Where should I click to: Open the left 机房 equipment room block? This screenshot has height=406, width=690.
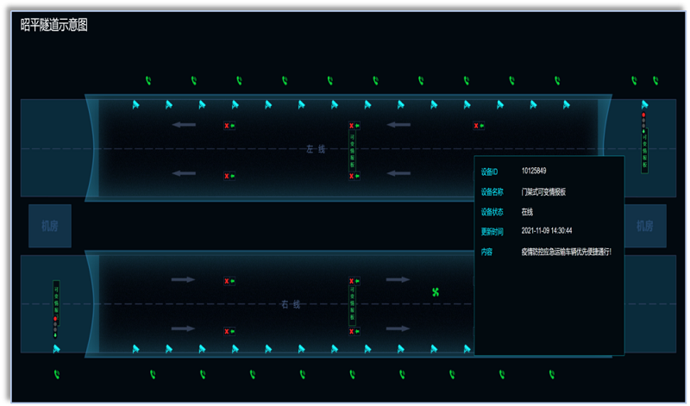(50, 226)
